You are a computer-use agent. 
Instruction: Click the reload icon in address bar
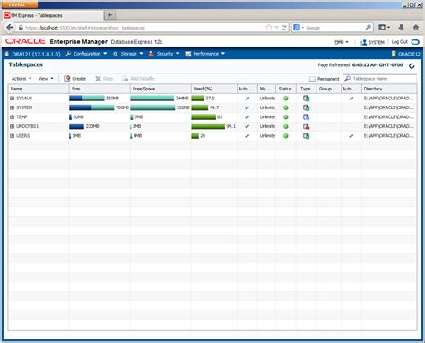[x=284, y=28]
